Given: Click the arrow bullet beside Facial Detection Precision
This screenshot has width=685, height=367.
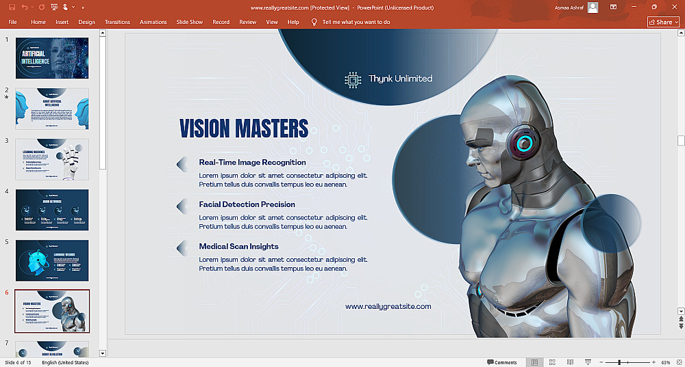Looking at the screenshot, I should click(x=182, y=206).
